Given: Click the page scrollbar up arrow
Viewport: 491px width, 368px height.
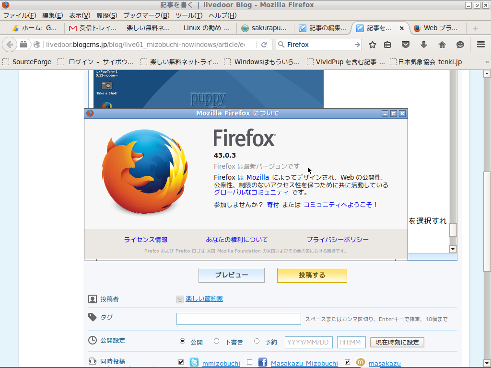Looking at the screenshot, I should (487, 74).
